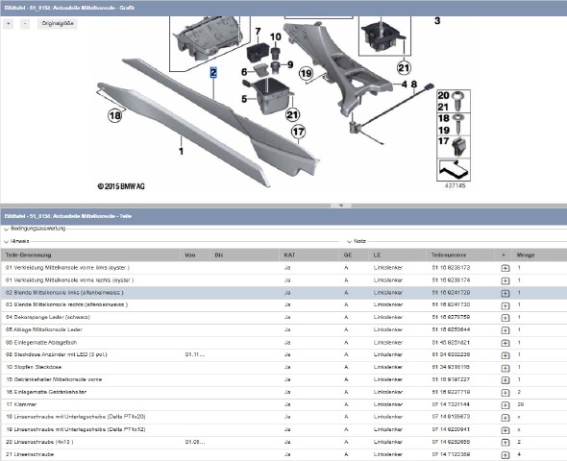This screenshot has height=461, width=567.
Task: Select callout 8 cable in diagram
Action: 414,85
